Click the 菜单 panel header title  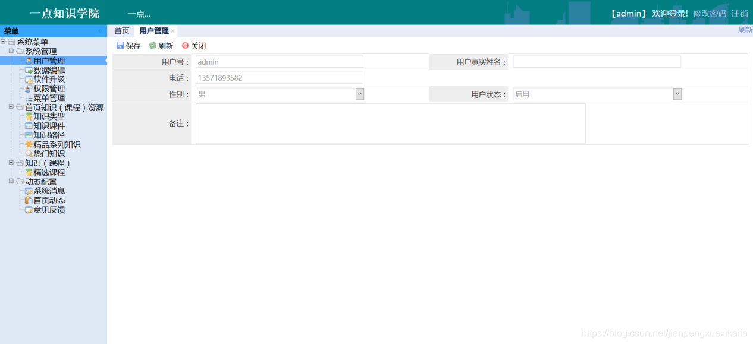click(11, 31)
